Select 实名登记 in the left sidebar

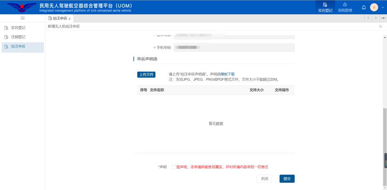tap(18, 28)
